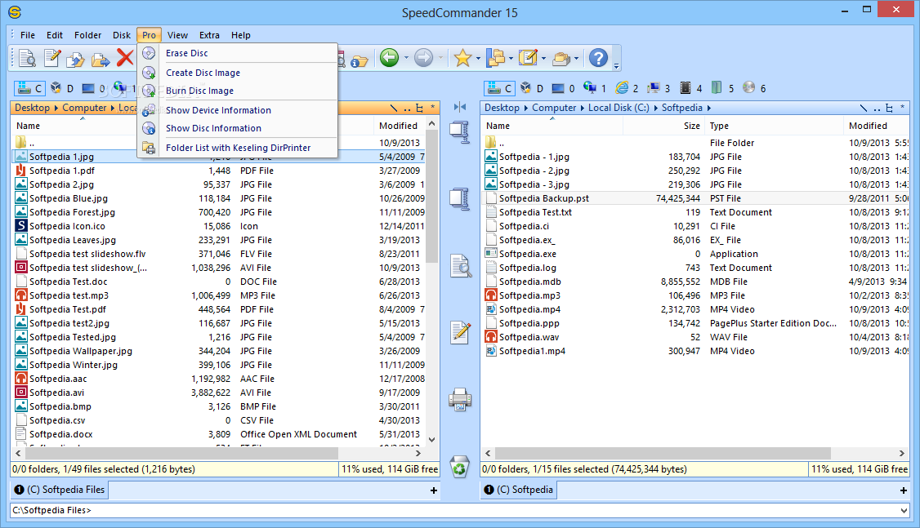
Task: Choose Folder List with Keseling DirPrinter
Action: point(239,148)
